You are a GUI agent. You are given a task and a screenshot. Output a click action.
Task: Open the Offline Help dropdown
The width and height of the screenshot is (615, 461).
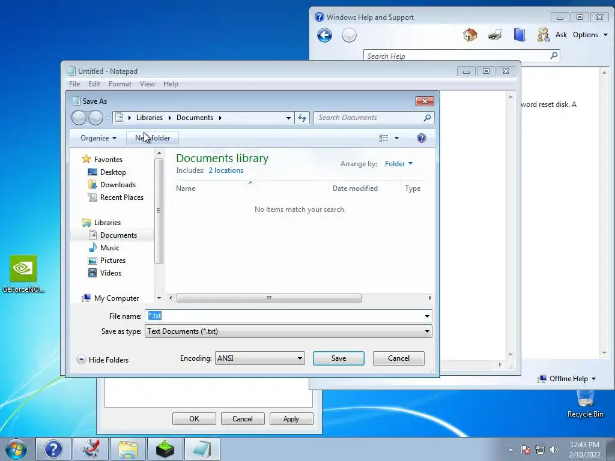[567, 379]
